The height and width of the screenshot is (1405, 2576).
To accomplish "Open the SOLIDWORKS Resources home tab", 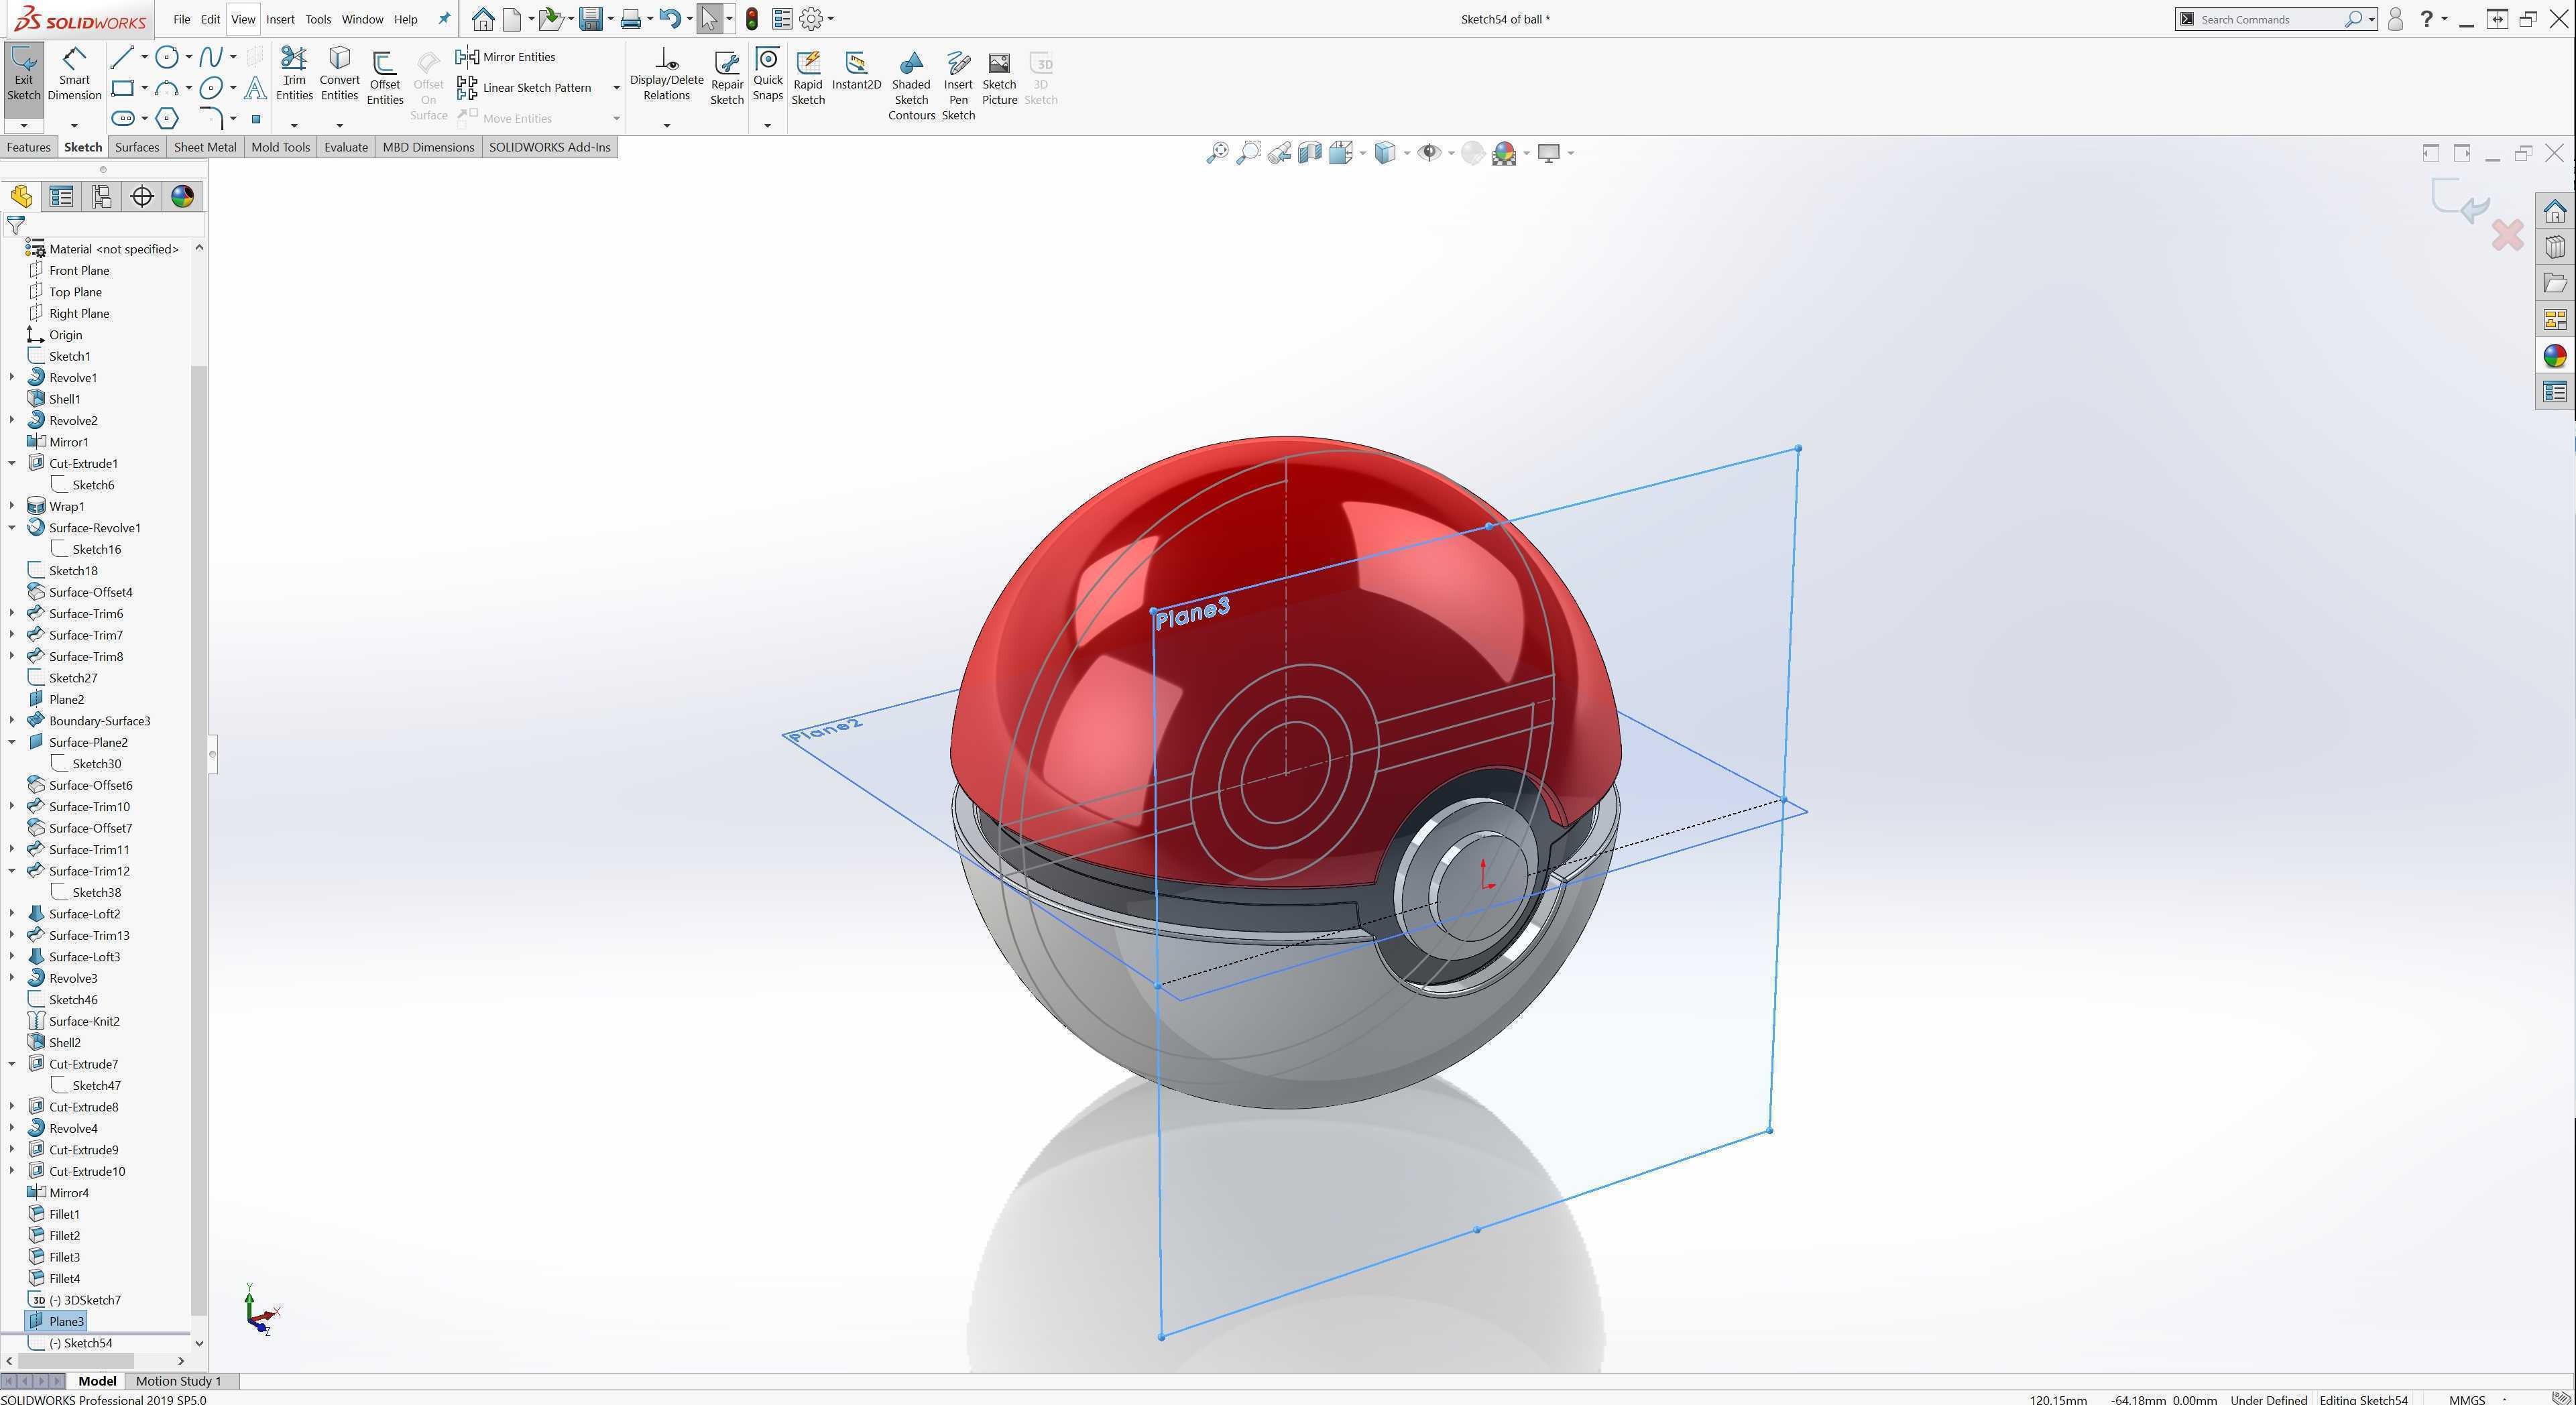I will pos(2555,211).
